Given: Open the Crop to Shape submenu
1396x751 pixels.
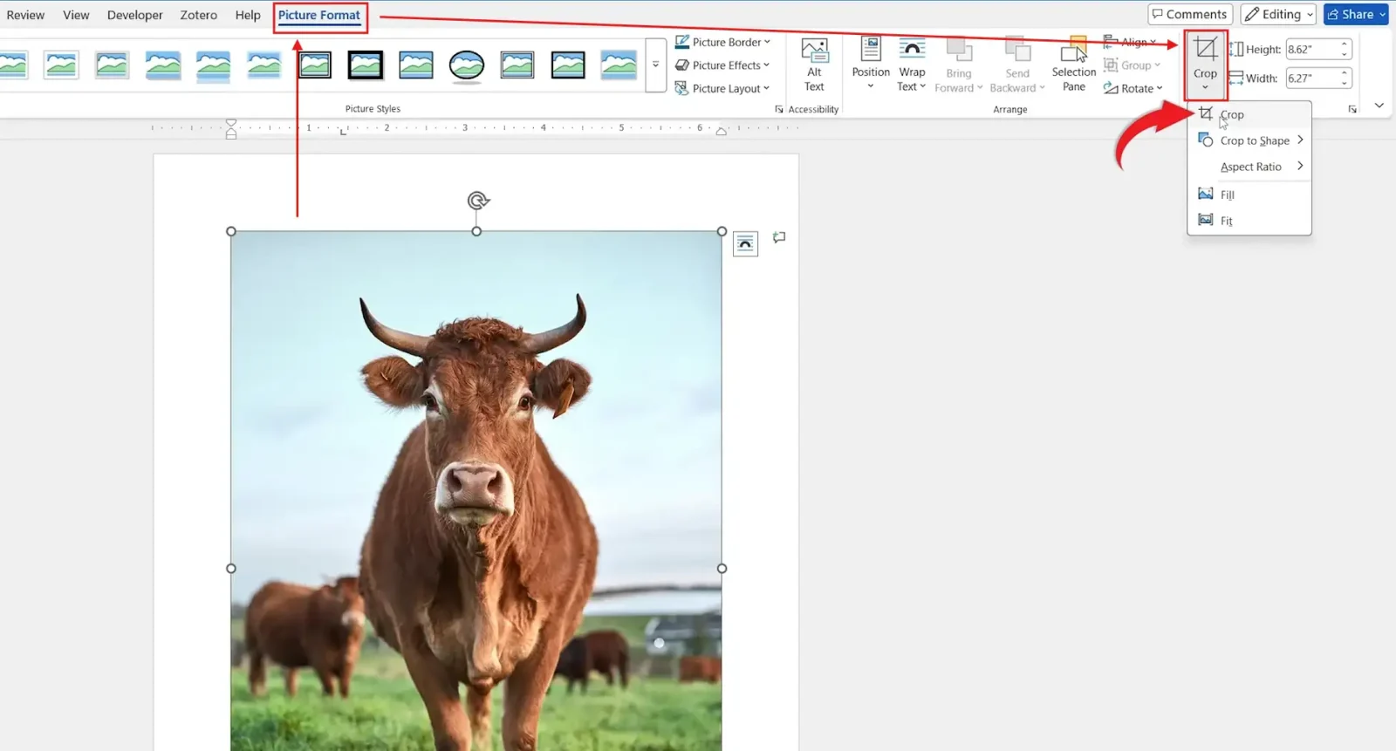Looking at the screenshot, I should pos(1249,140).
